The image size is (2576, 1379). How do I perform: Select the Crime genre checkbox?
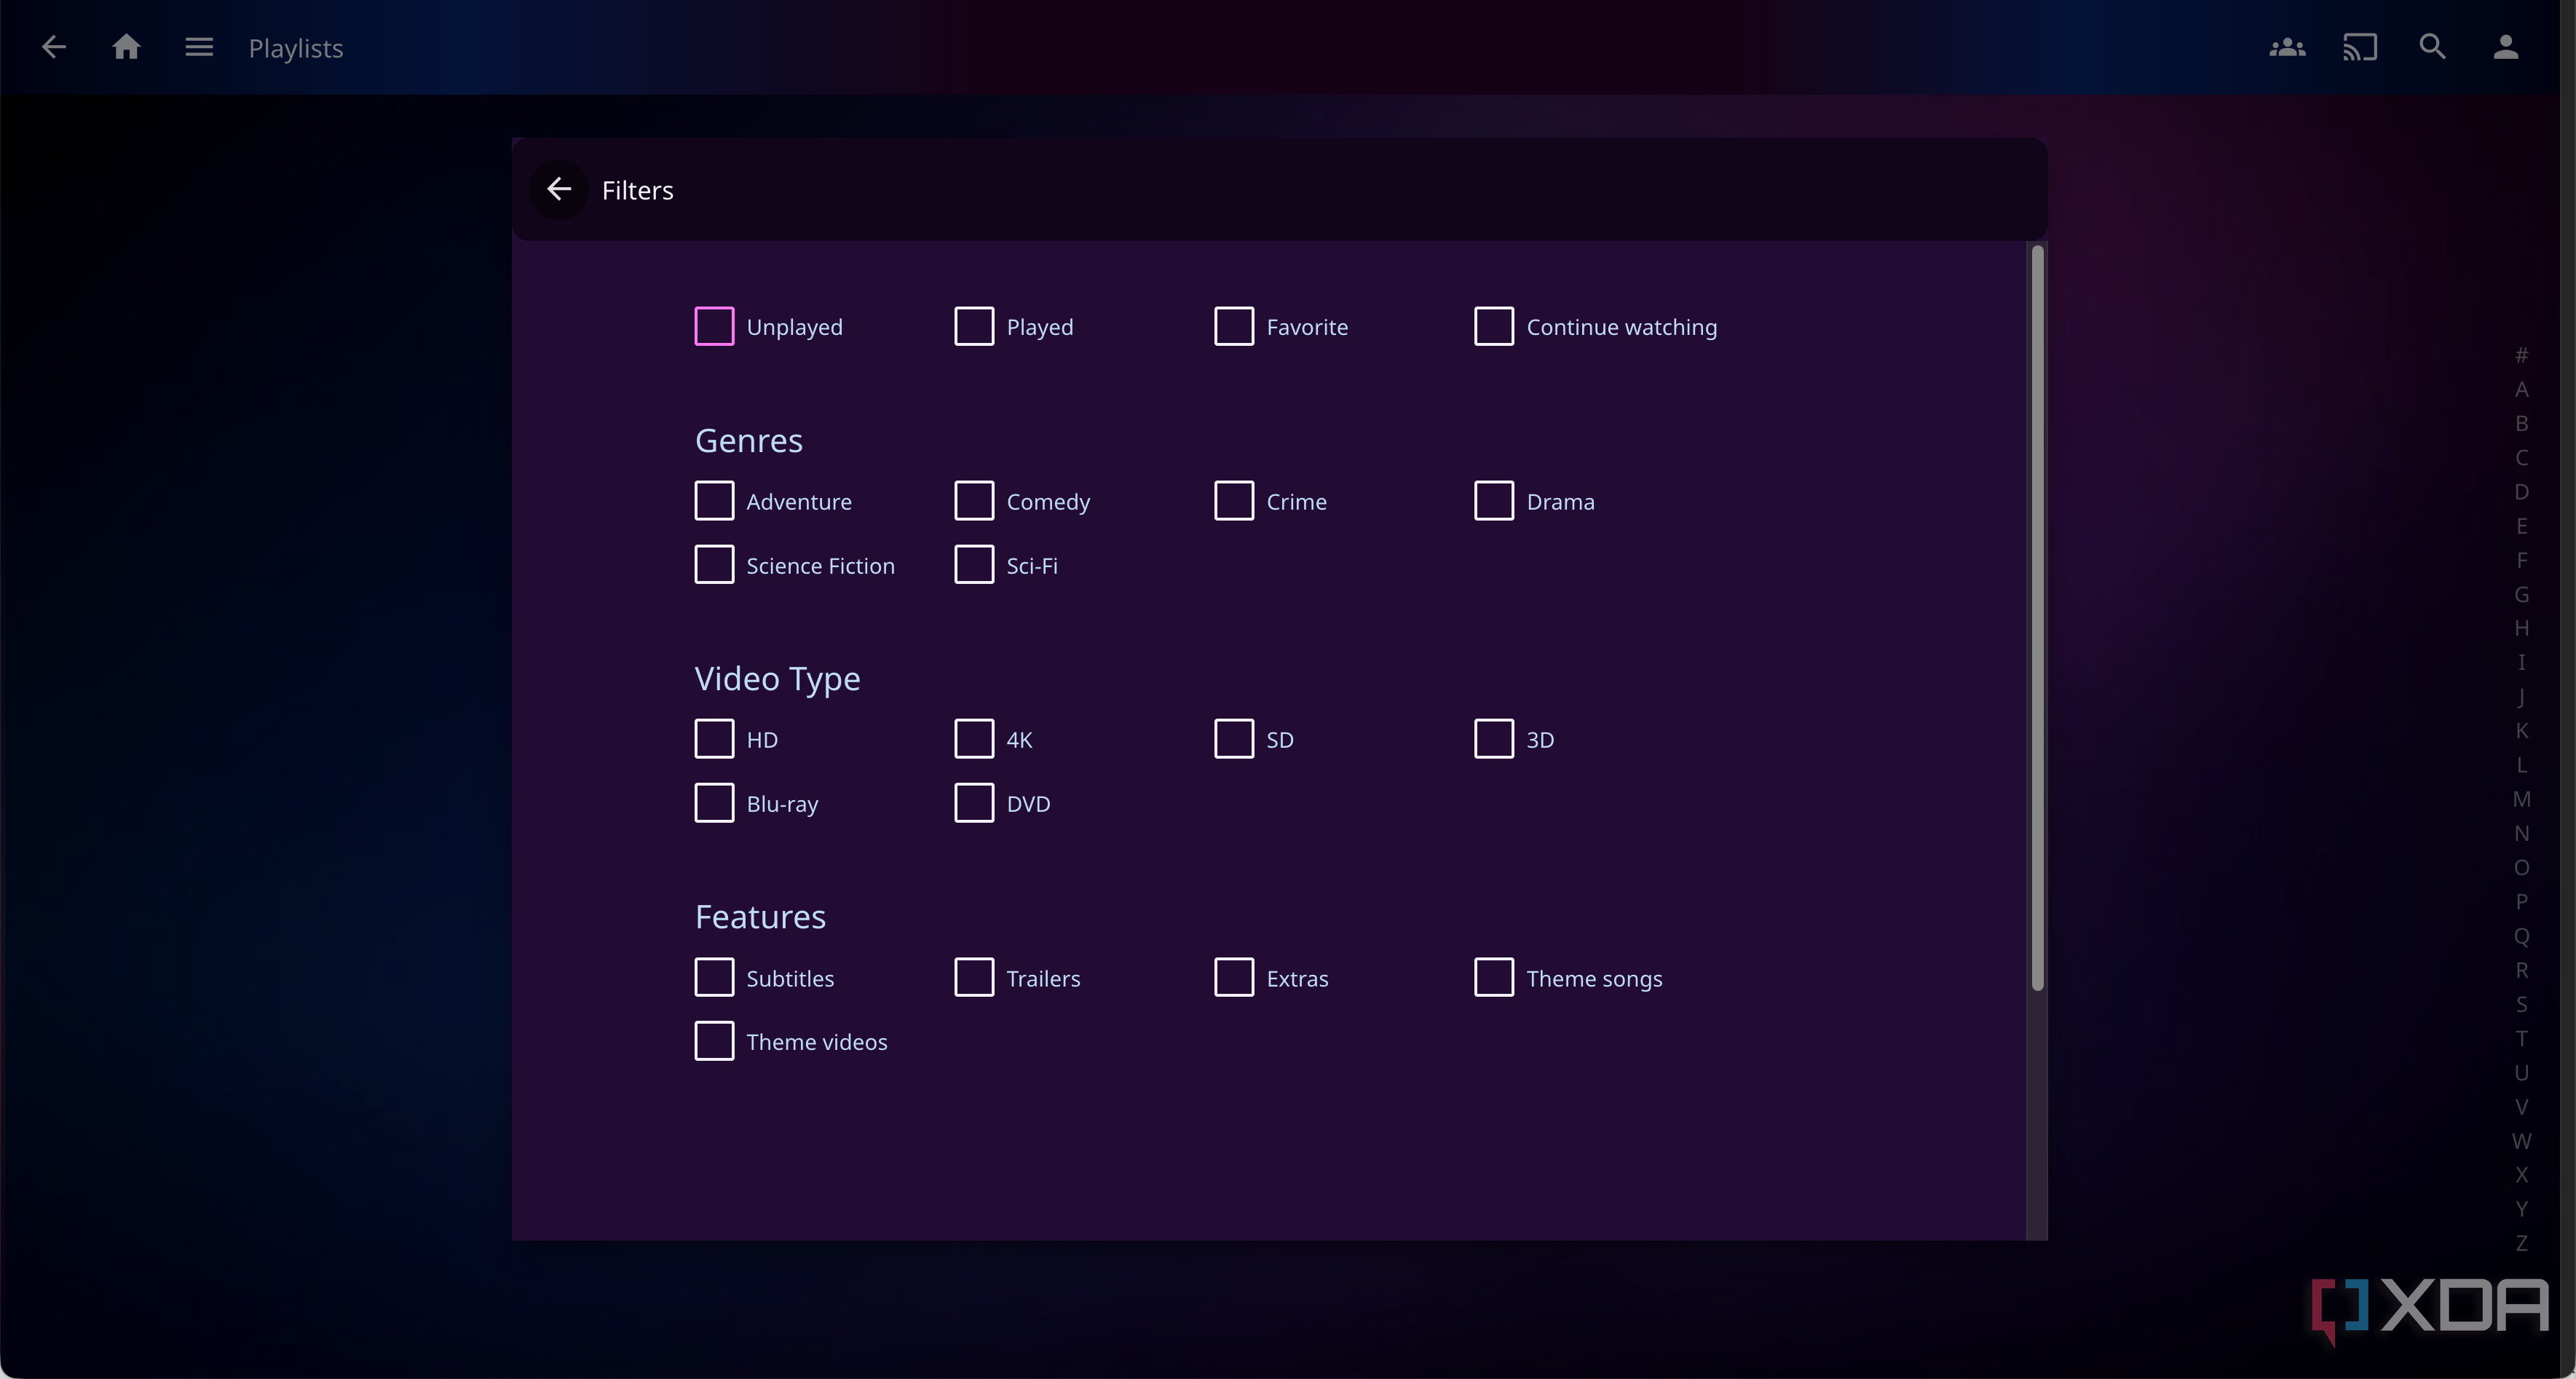click(x=1234, y=501)
